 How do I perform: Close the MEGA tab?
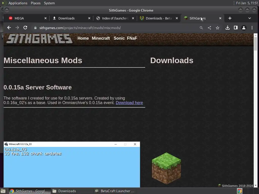tap(46, 18)
